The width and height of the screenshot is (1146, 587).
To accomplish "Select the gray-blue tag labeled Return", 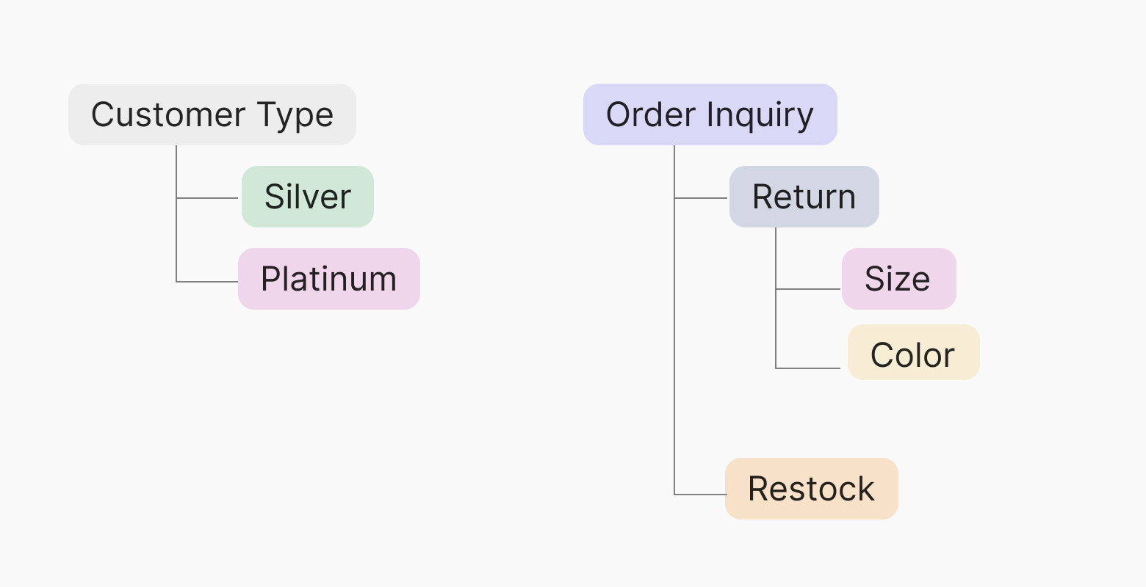I will click(x=804, y=197).
